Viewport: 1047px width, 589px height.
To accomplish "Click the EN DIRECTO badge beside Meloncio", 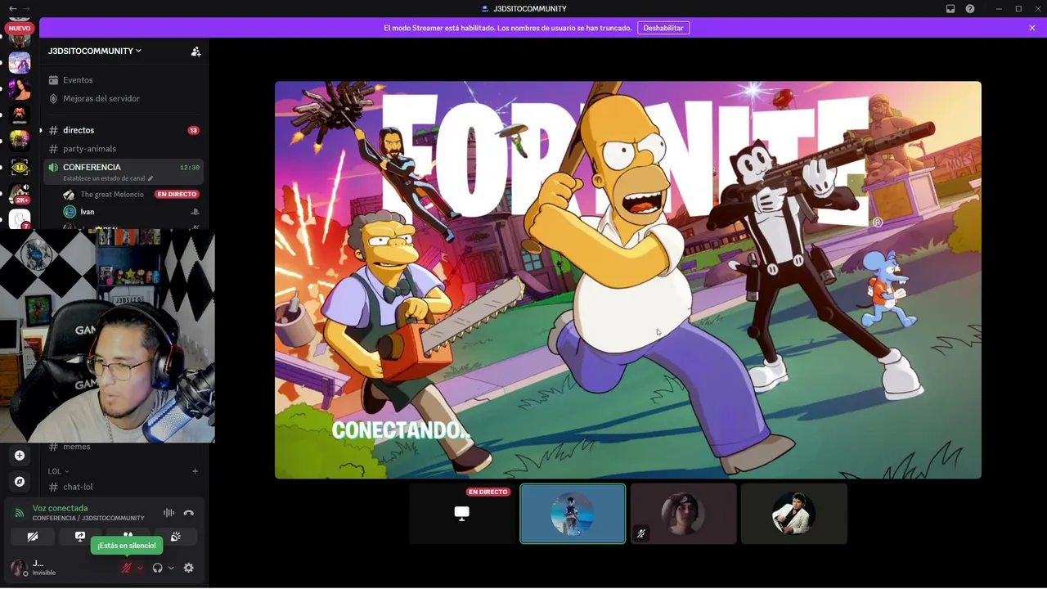I will (x=177, y=195).
